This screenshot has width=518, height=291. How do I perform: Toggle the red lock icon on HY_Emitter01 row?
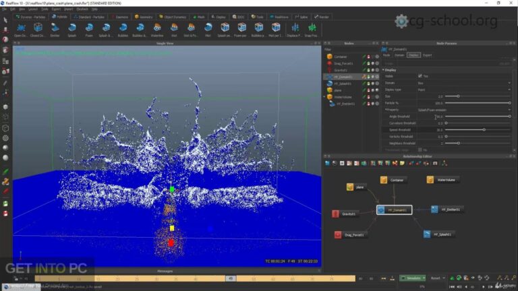(369, 104)
